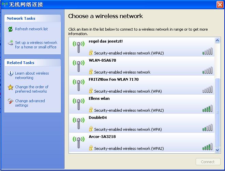
Task: Open Learn about wireless networking link
Action: [x=32, y=75]
